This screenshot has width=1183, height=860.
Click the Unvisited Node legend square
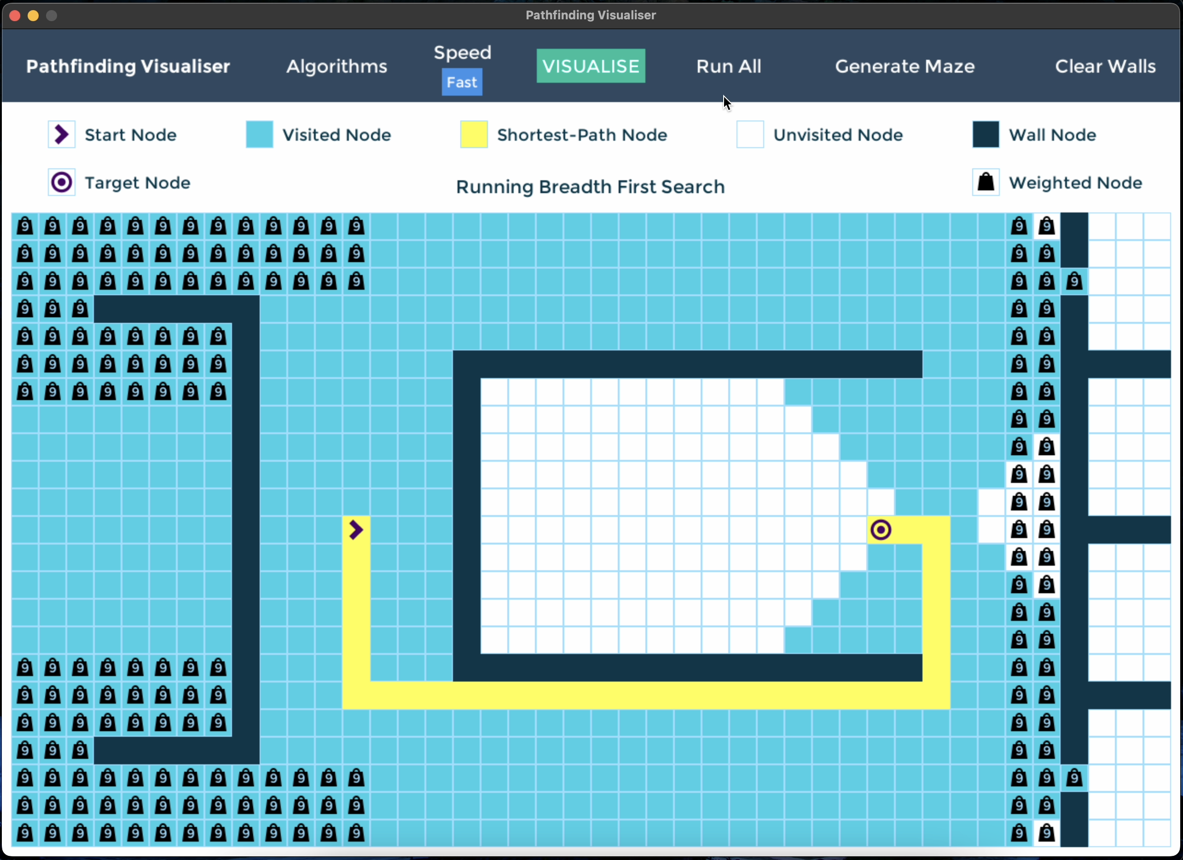[x=749, y=134]
